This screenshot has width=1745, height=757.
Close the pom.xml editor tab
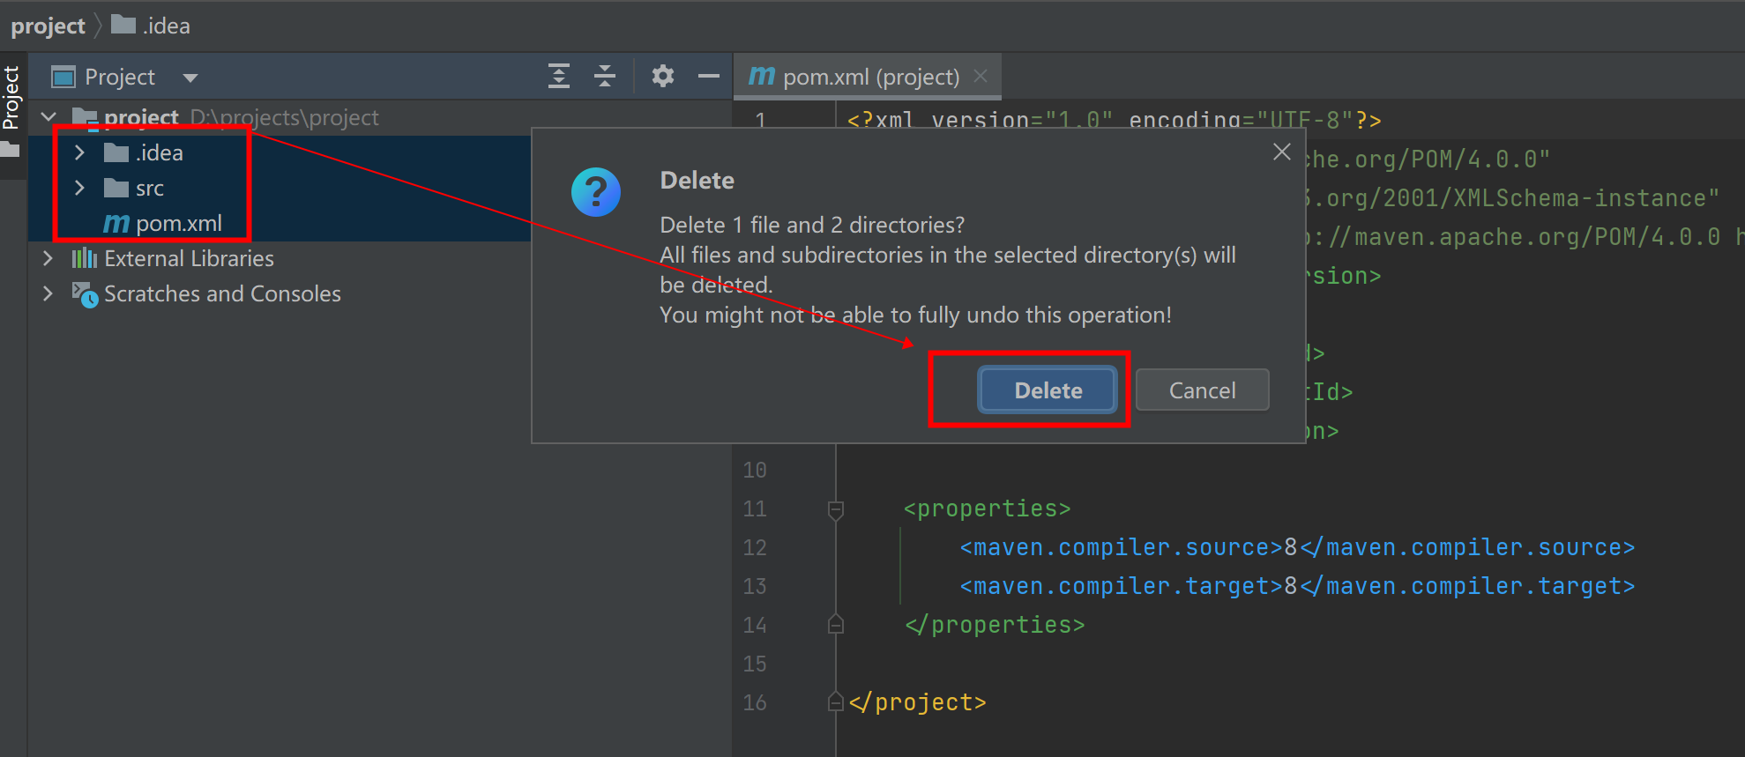[x=981, y=76]
